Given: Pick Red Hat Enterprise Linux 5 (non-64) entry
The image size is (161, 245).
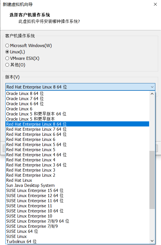Looking at the screenshot, I should pos(77,150).
